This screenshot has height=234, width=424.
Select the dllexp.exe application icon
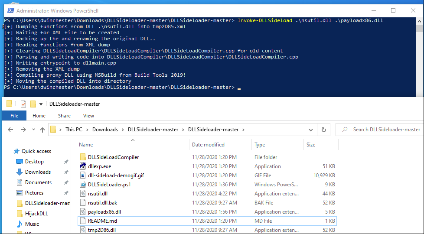click(83, 166)
